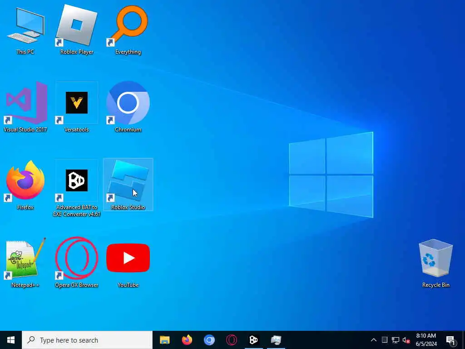Open the Action Center notifications

[451, 340]
